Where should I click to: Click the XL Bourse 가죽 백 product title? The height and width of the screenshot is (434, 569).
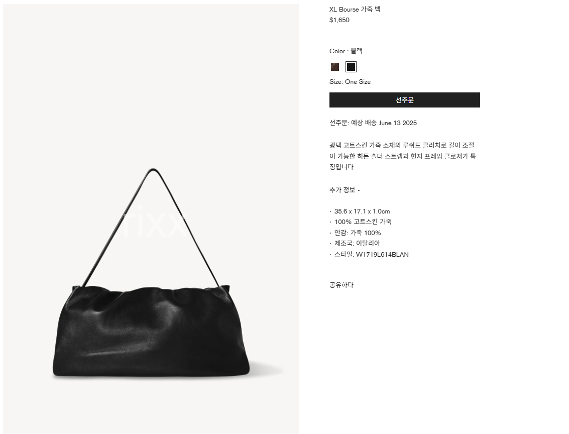[355, 10]
